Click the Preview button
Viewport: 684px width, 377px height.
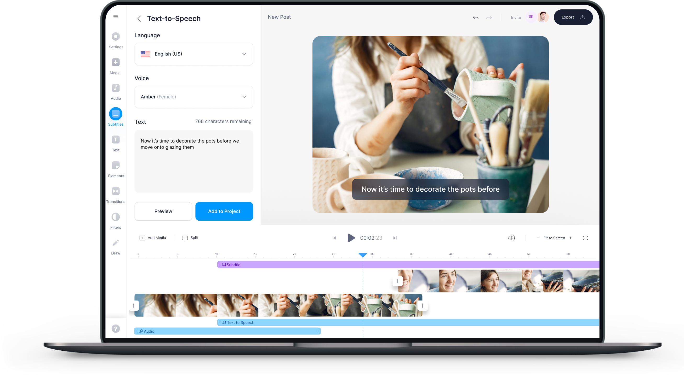[163, 211]
